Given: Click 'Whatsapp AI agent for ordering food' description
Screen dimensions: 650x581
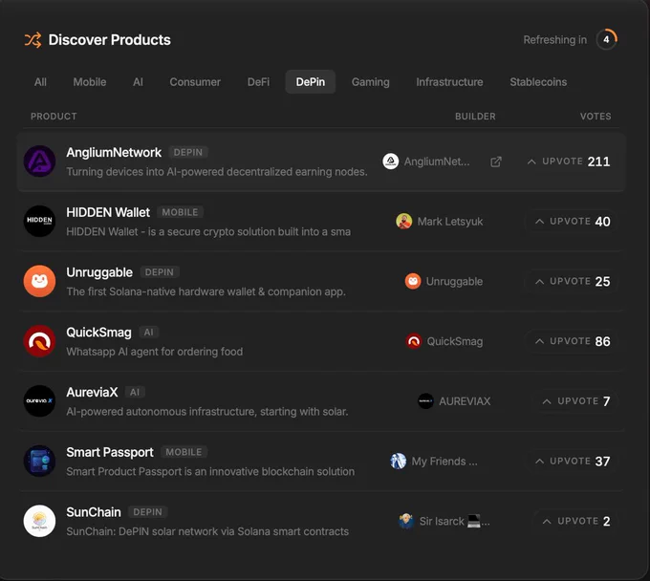Looking at the screenshot, I should click(x=155, y=352).
